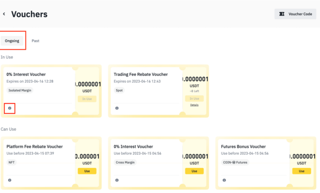Click the Spot tag
320x193 pixels.
coord(119,90)
